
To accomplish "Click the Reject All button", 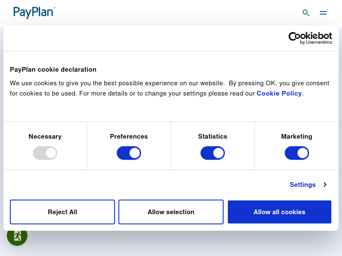I will pyautogui.click(x=62, y=212).
